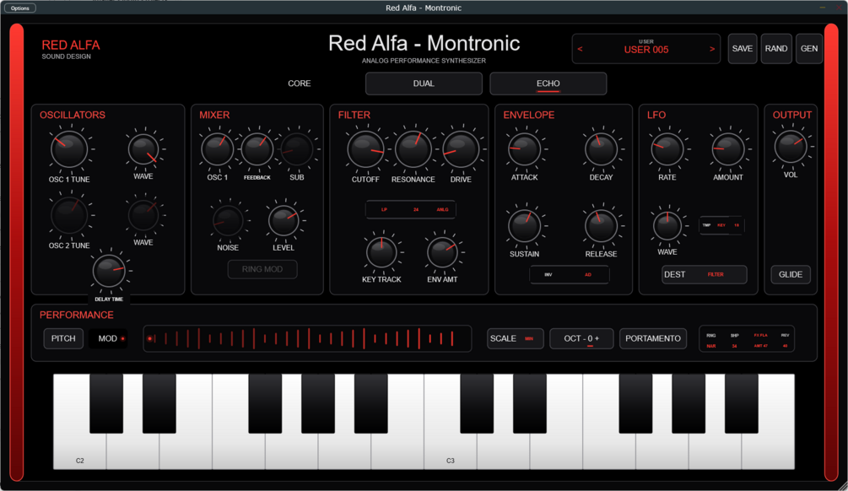This screenshot has width=848, height=491.
Task: Enable the MOD performance mode
Action: 108,338
